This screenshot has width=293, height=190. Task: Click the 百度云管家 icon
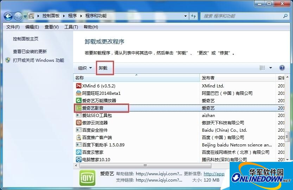pyautogui.click(x=79, y=152)
